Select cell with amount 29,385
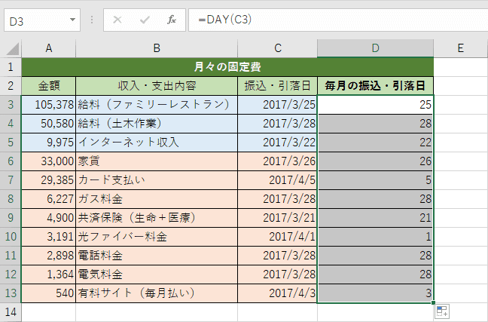The width and height of the screenshot is (488, 322). (48, 180)
